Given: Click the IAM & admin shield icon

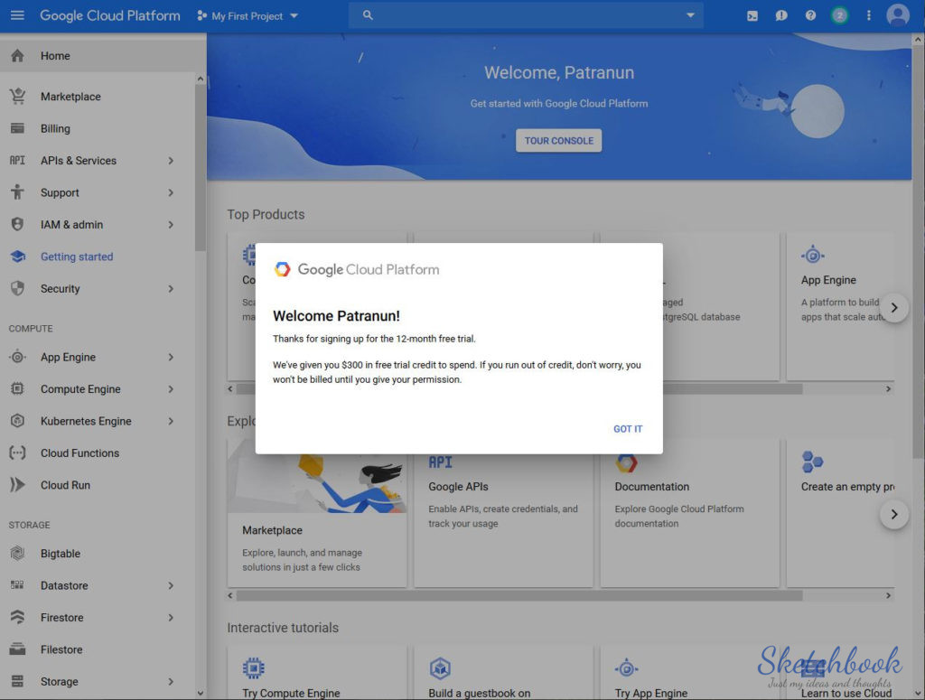Looking at the screenshot, I should [x=18, y=225].
